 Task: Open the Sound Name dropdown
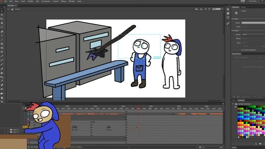coord(253,34)
